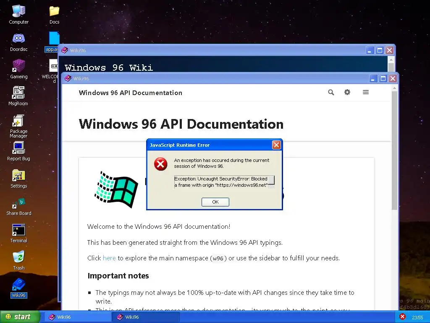Click the front Wiki96 window vertical scrollbar
The width and height of the screenshot is (430, 323).
[x=394, y=151]
